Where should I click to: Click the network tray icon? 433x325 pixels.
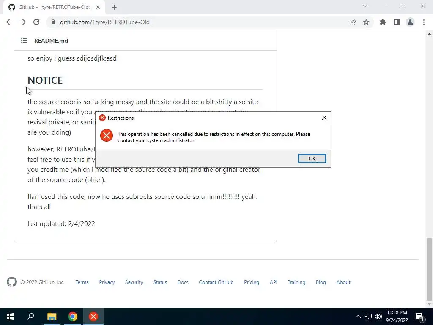pyautogui.click(x=368, y=317)
